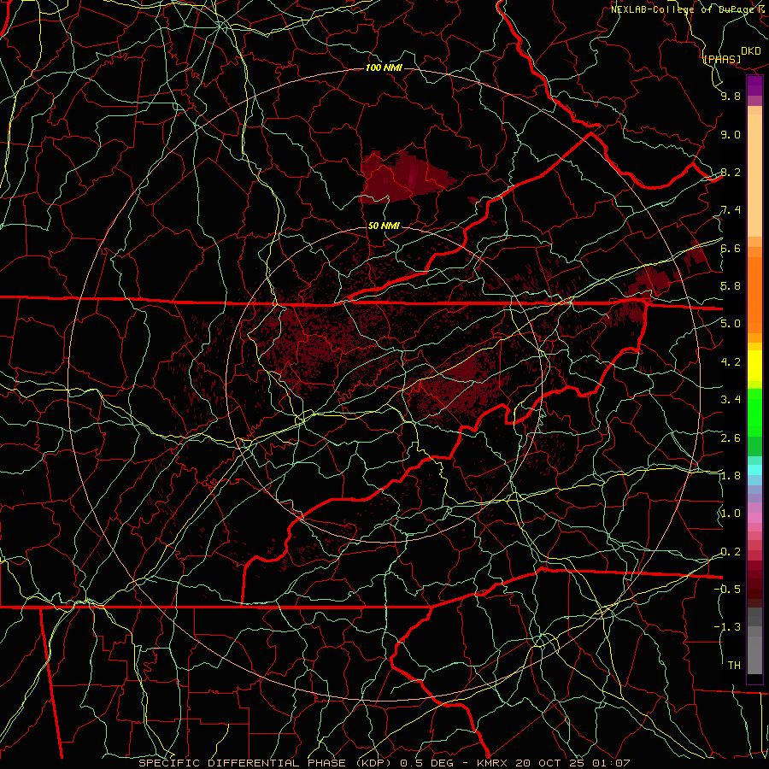Click the "SPECIFIC DIFFERENTIAL PHASE (KDP)" caption

[267, 763]
